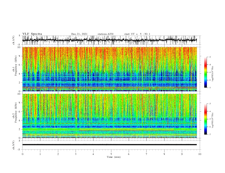Click the time axis tick label "9"
Screen dimensions: 225x173
[182, 154]
